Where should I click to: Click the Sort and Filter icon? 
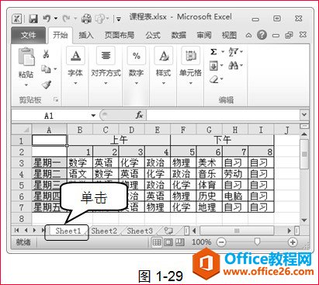tap(234, 52)
